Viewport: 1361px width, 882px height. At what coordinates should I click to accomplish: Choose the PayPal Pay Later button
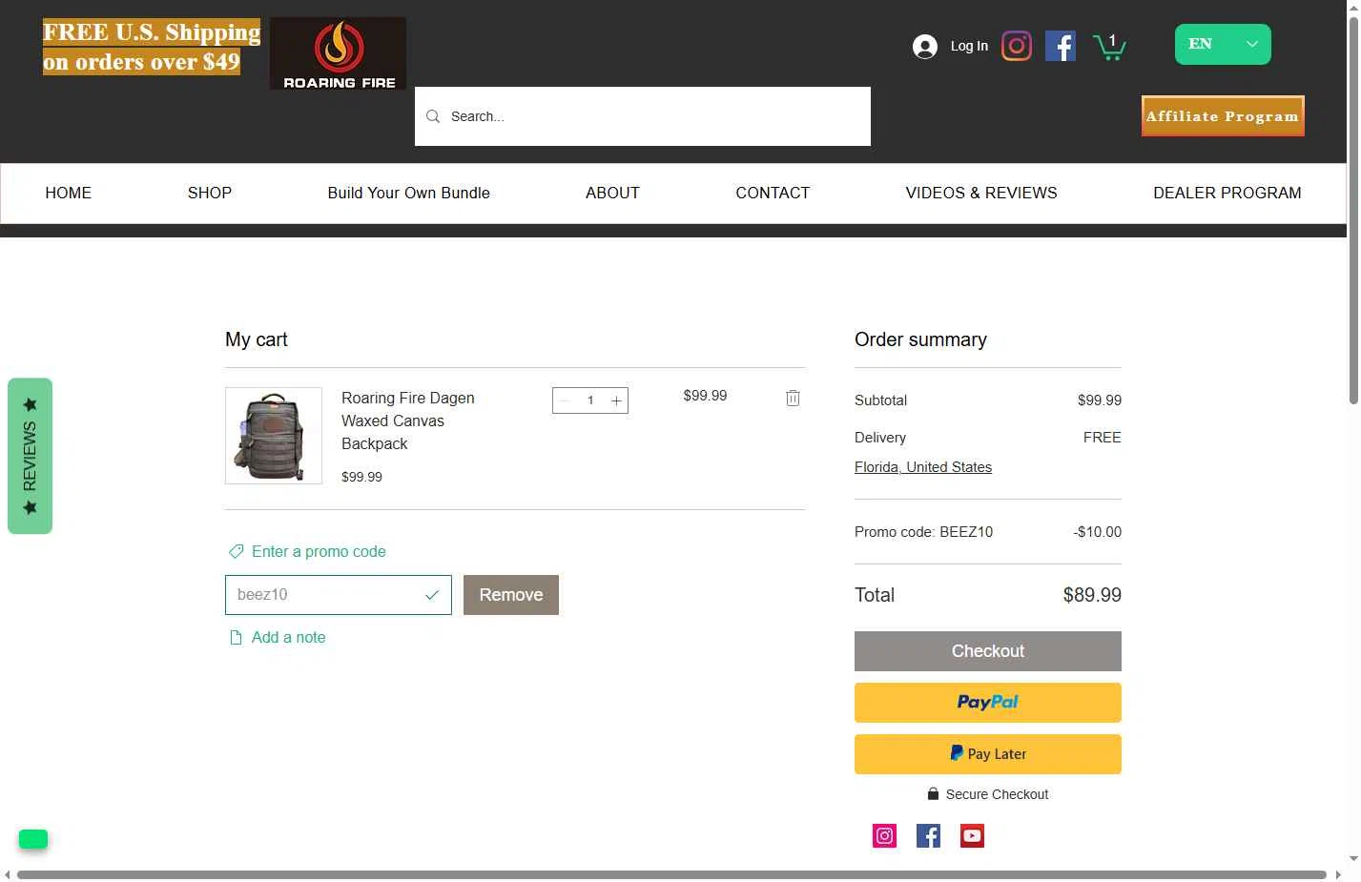988,754
